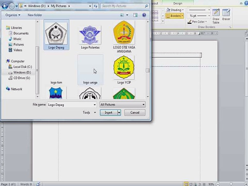Select the Logo YCIP image

[124, 70]
